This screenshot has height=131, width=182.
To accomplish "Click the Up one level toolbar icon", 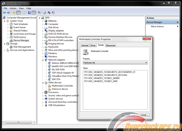I will [14, 13].
